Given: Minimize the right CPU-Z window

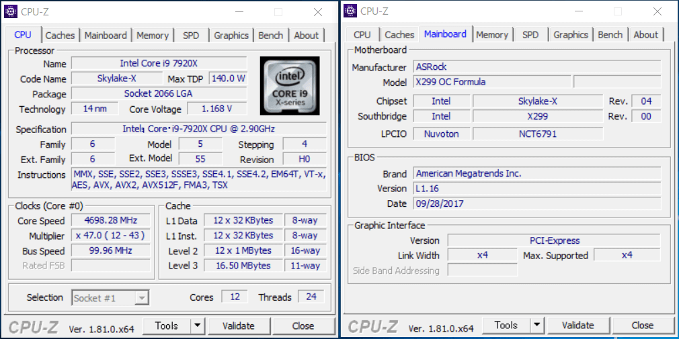Looking at the screenshot, I should tap(578, 11).
